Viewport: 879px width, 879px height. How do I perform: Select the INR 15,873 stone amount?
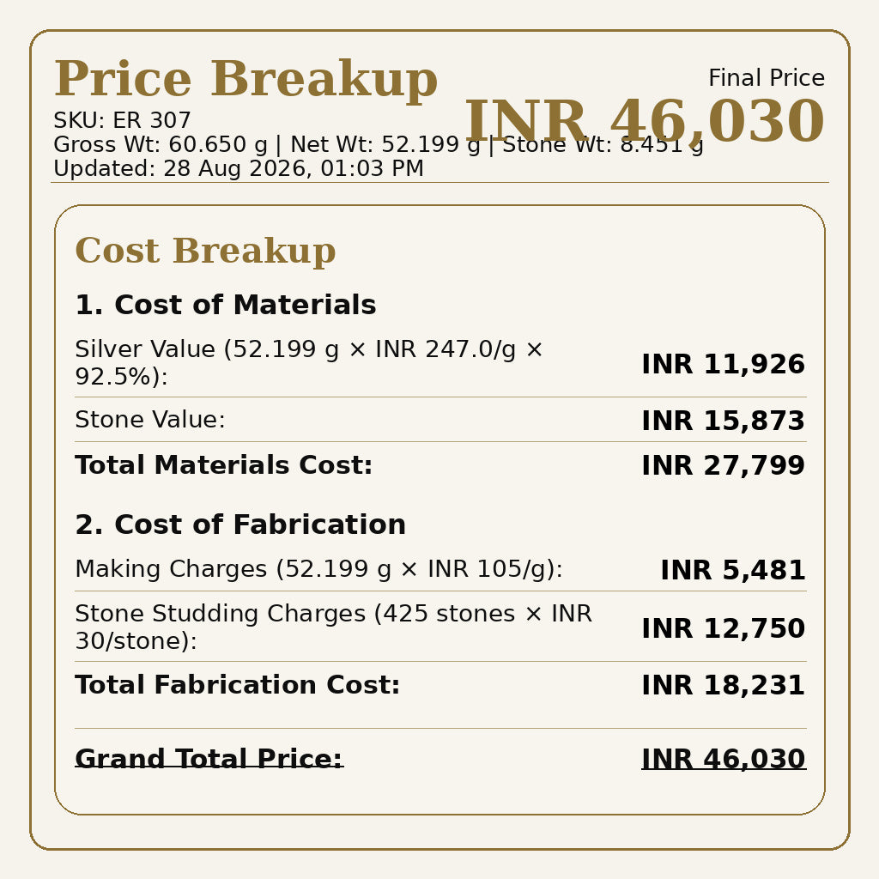[x=723, y=421]
